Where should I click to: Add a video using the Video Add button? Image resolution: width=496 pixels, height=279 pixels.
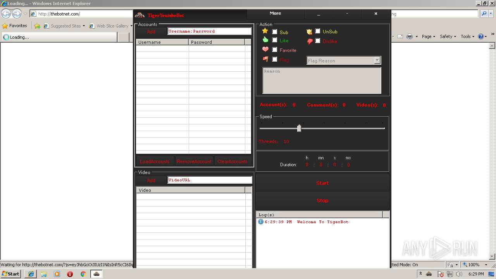[x=151, y=180]
